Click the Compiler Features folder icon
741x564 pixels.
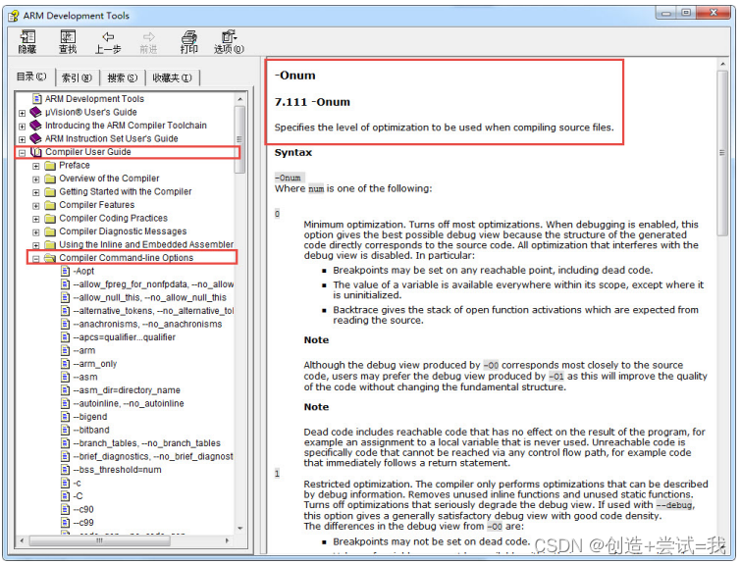[50, 205]
